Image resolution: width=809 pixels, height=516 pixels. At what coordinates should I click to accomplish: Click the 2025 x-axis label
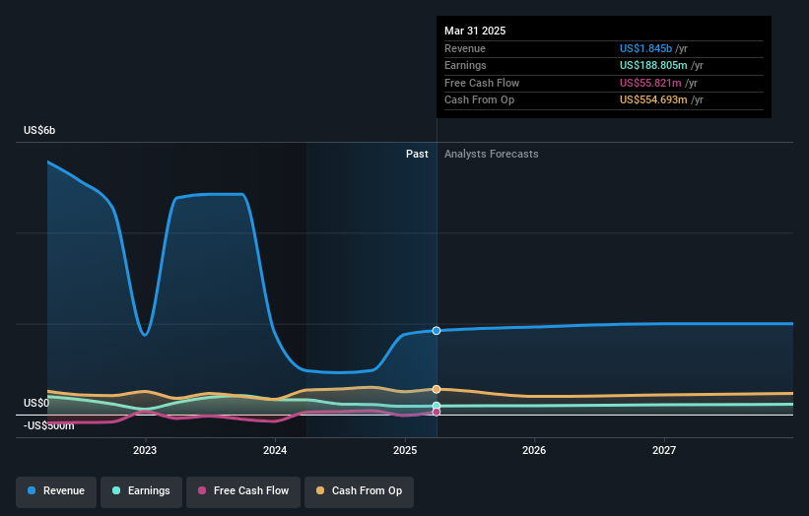[405, 451]
